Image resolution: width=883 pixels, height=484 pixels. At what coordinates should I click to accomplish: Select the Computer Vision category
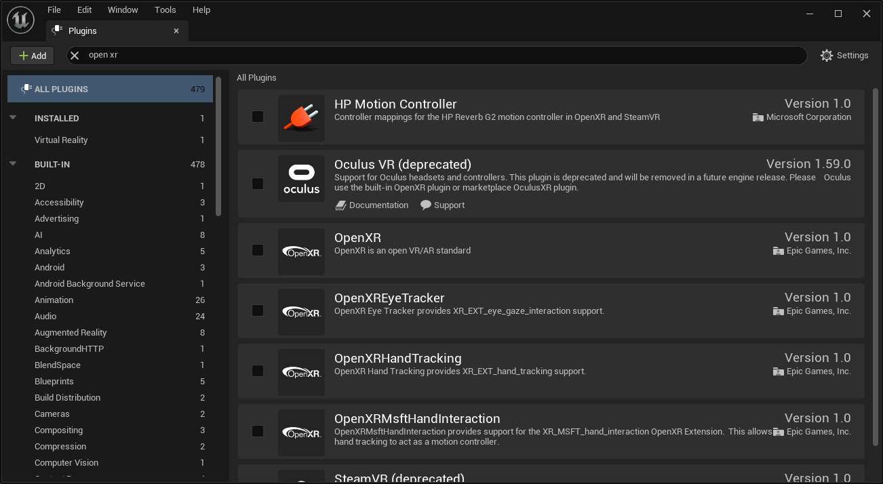tap(110, 463)
